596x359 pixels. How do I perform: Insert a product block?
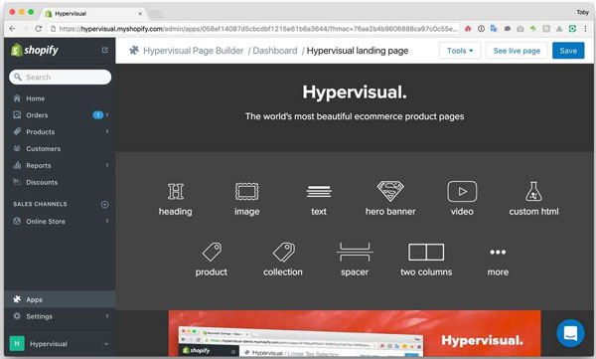click(x=212, y=260)
